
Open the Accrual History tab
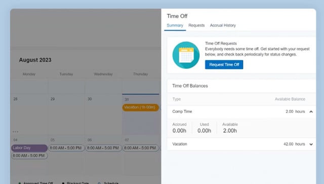(x=223, y=25)
